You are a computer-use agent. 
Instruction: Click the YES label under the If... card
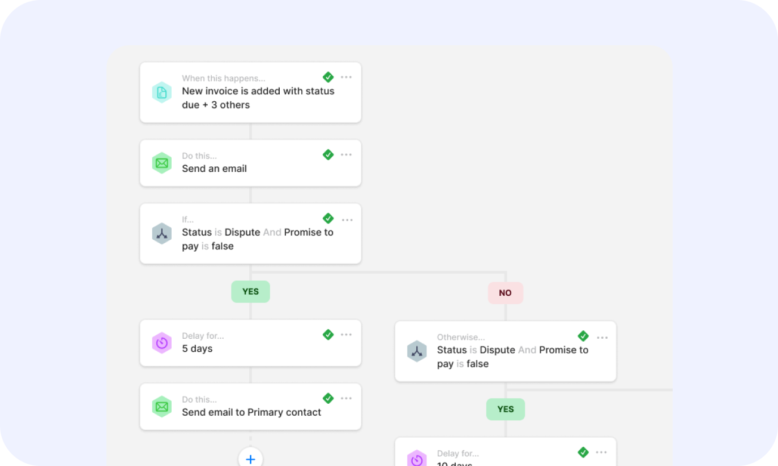[250, 292]
